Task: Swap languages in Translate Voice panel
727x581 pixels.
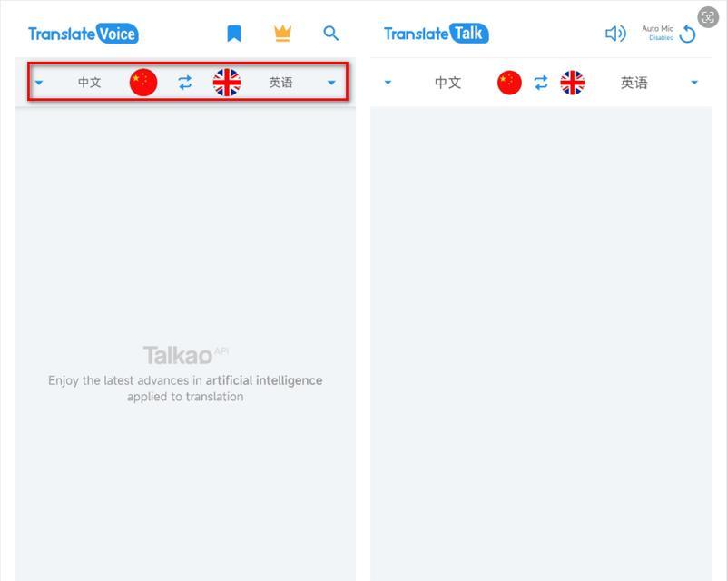Action: [x=184, y=83]
